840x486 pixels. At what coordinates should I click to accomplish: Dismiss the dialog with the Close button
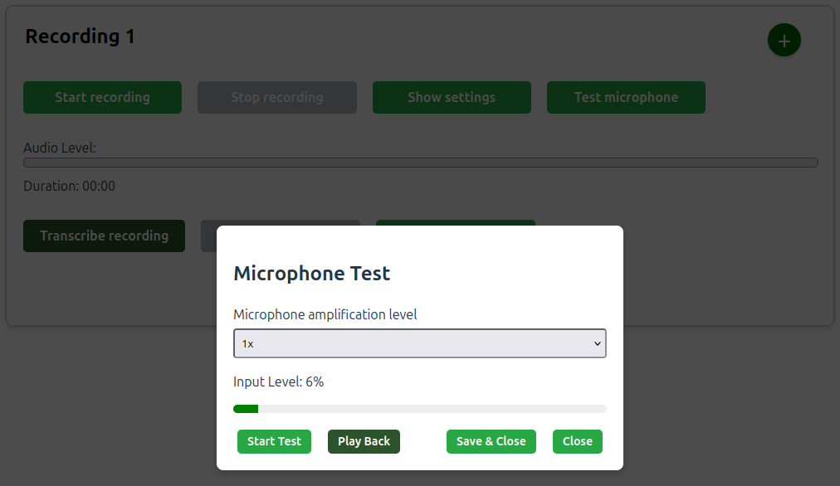pyautogui.click(x=577, y=441)
